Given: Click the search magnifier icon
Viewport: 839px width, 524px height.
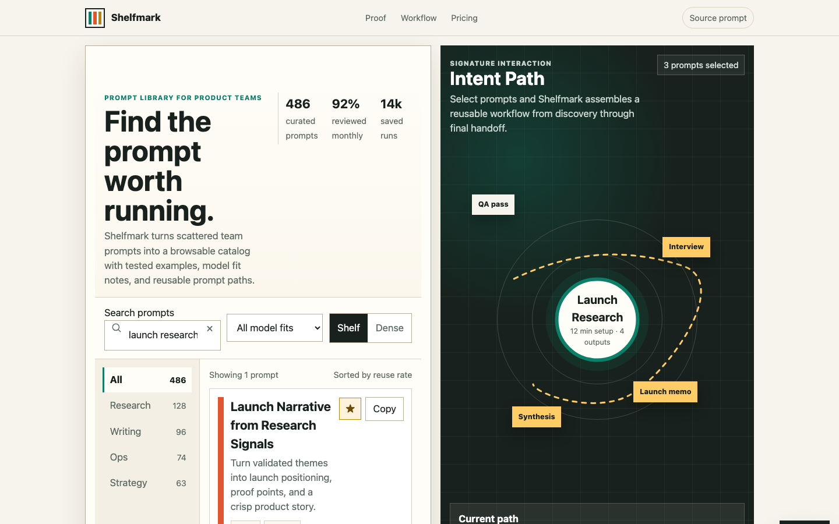Looking at the screenshot, I should (x=117, y=328).
